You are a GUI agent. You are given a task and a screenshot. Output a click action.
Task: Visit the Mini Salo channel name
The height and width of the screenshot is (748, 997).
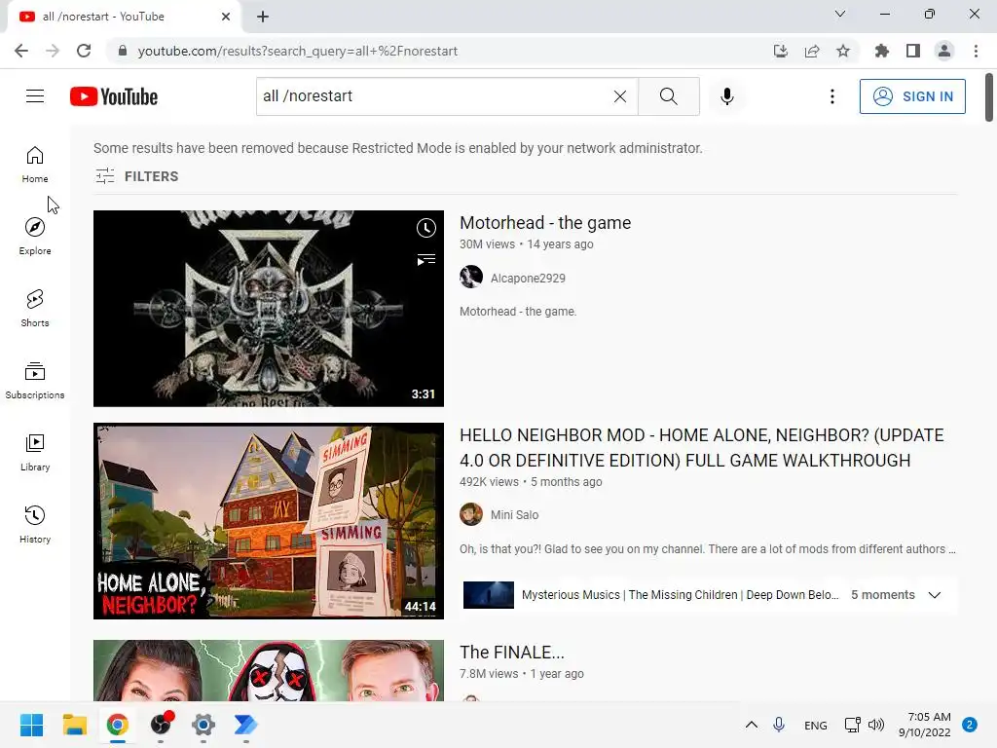pyautogui.click(x=514, y=514)
